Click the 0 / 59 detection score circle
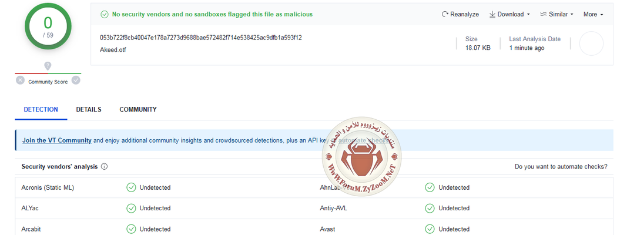Screen dimensions: 627x235 48,27
